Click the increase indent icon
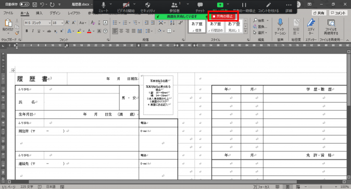Image resolution: width=351 pixels, height=189 pixels. [x=152, y=23]
